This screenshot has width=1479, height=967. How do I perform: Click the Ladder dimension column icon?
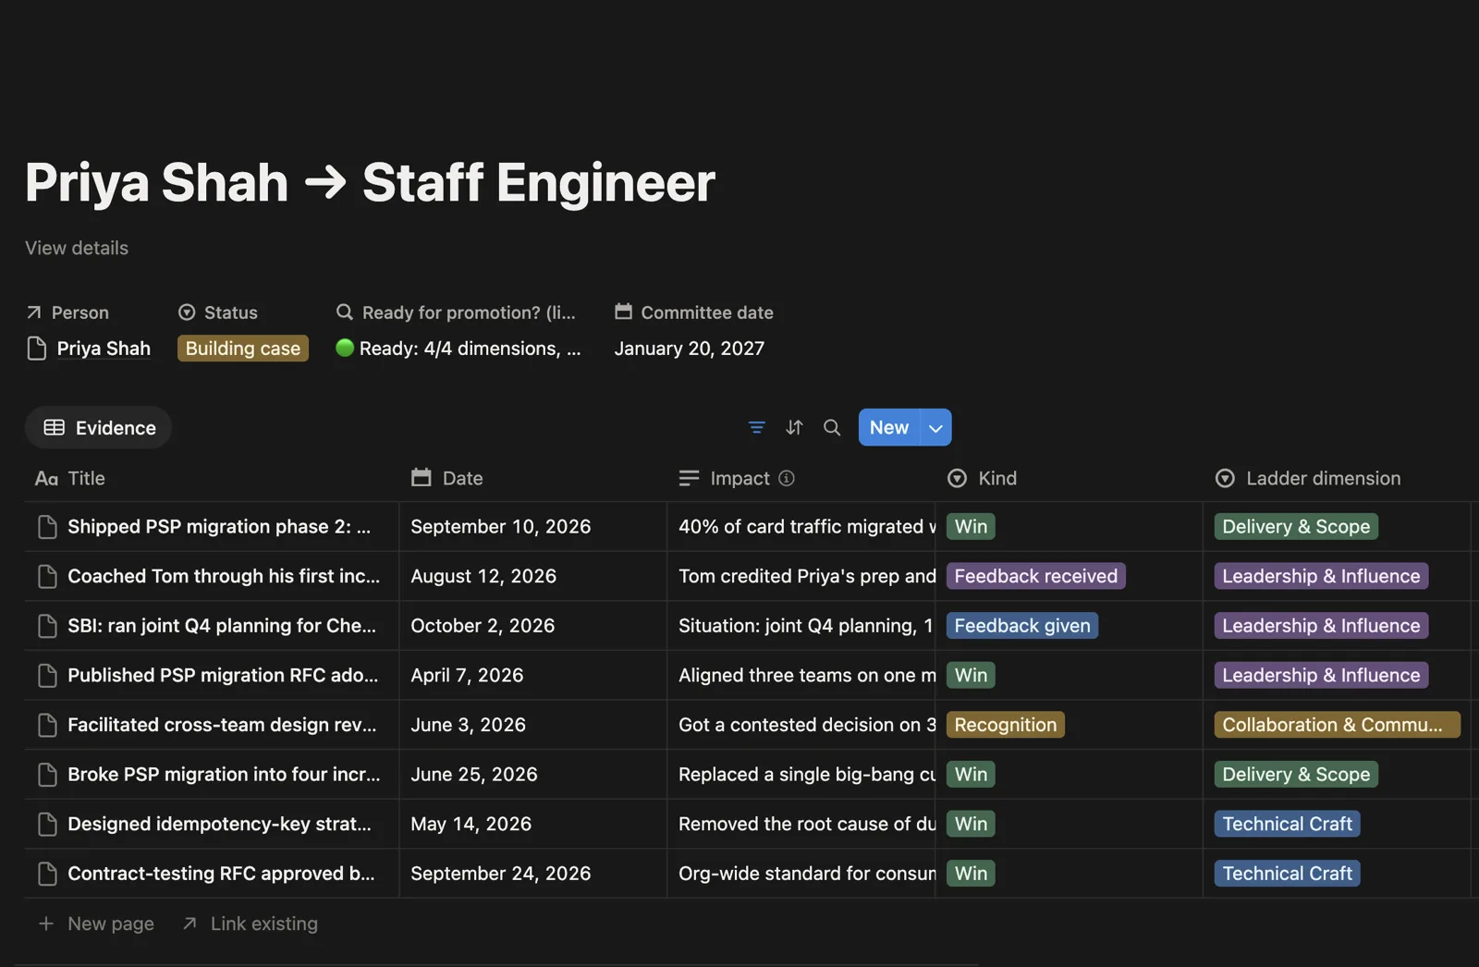1225,478
